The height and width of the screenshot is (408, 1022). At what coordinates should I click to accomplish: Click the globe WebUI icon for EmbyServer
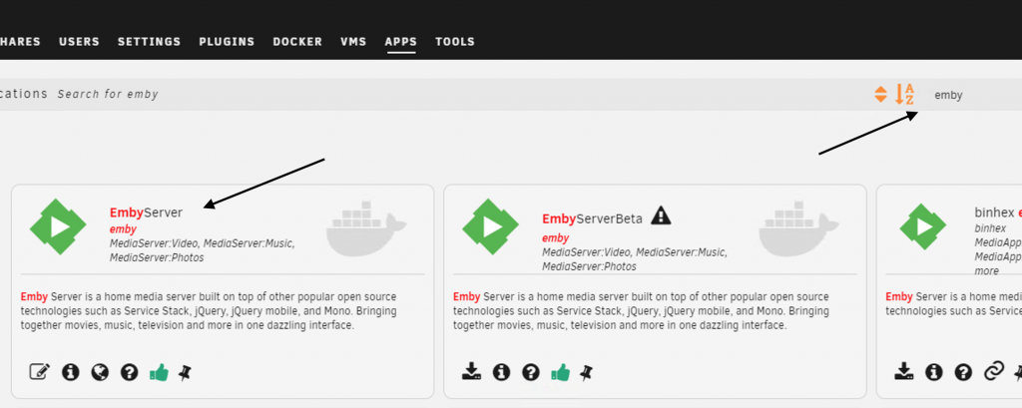click(99, 372)
